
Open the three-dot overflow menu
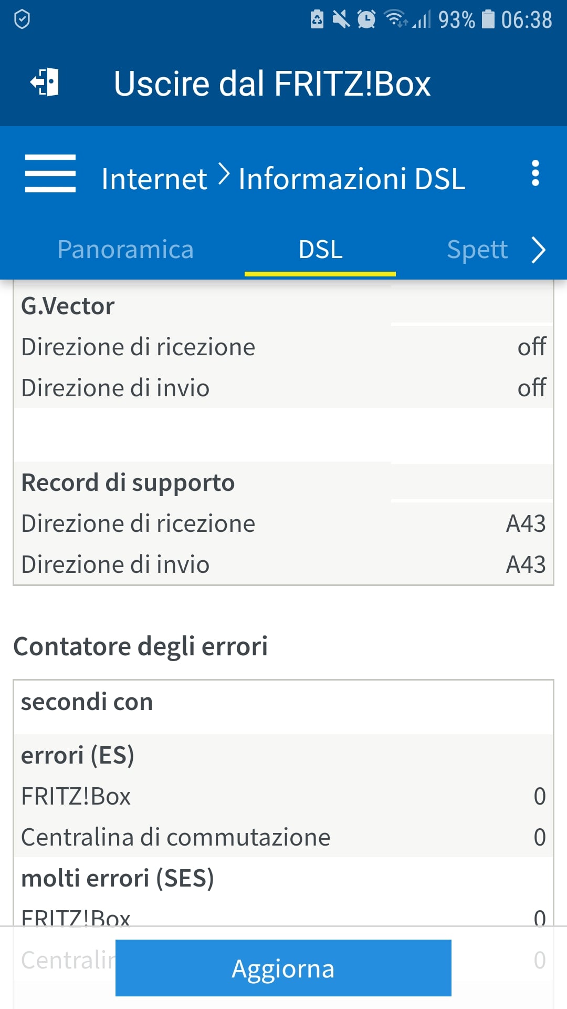535,173
